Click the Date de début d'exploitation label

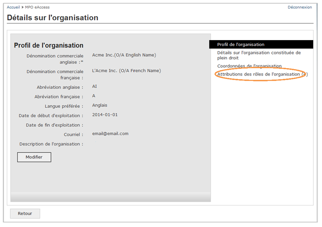[x=51, y=116]
